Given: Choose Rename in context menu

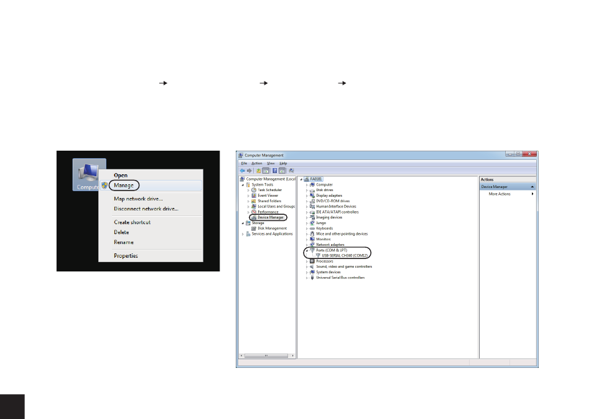Looking at the screenshot, I should pyautogui.click(x=151, y=242).
